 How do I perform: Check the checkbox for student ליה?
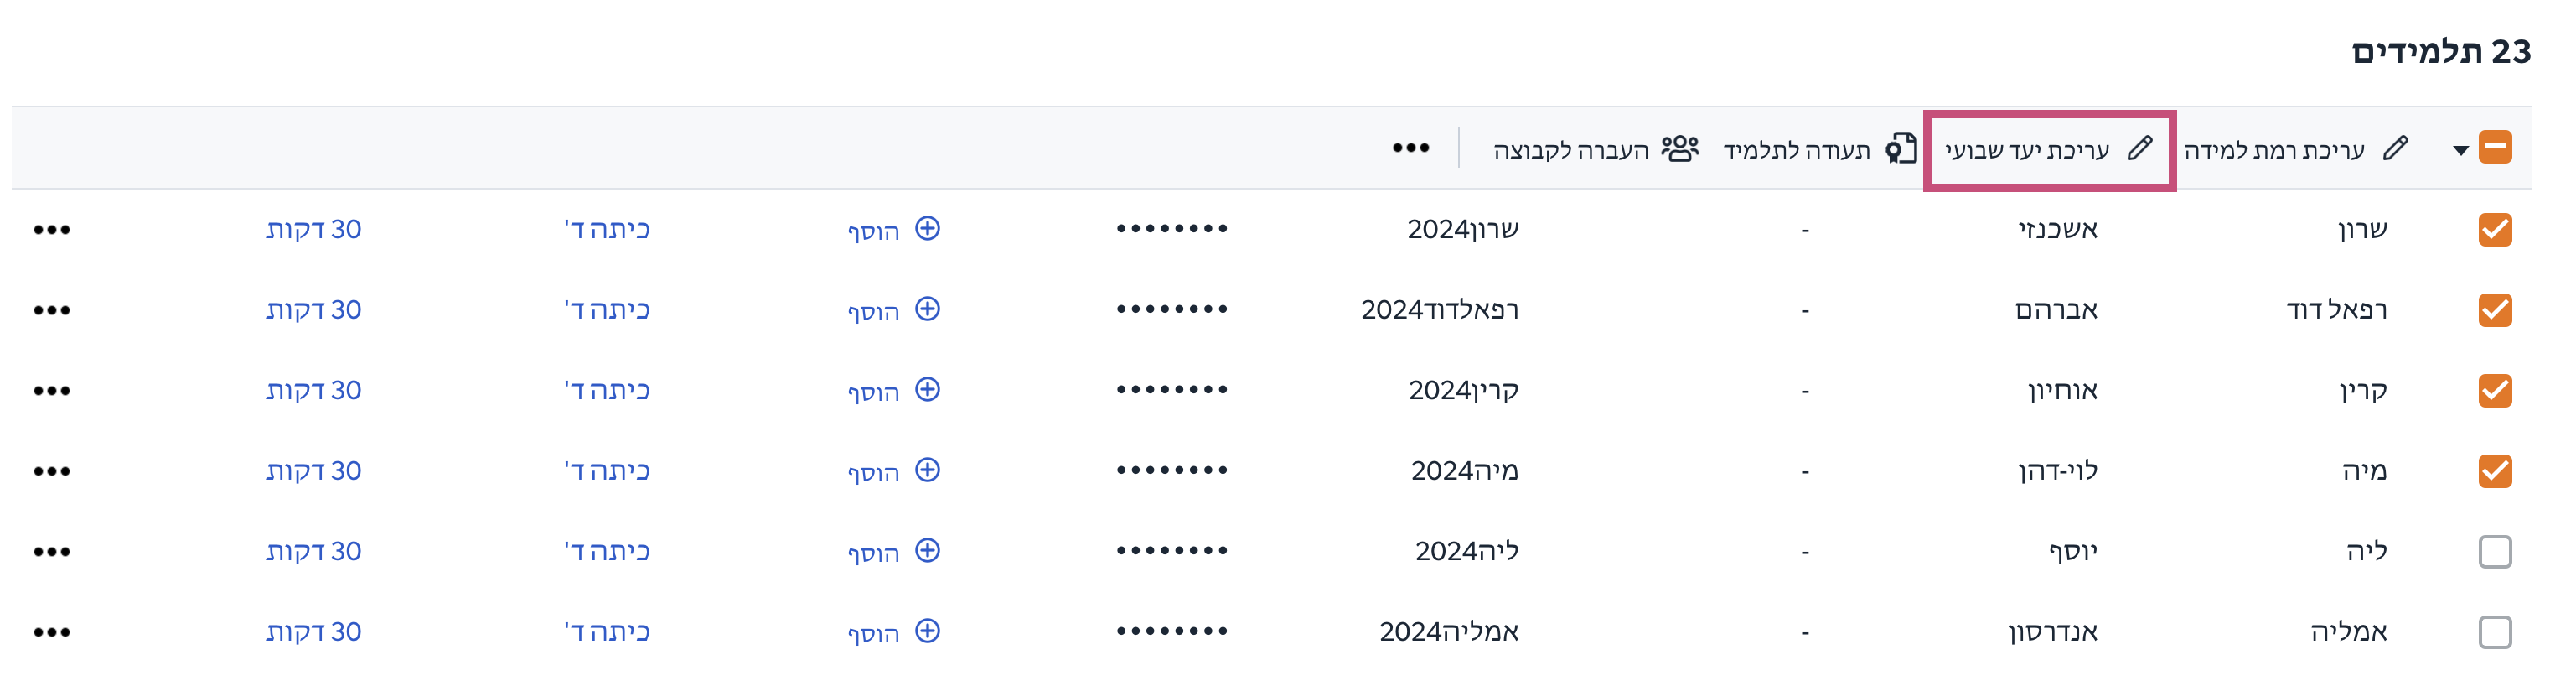pos(2495,552)
